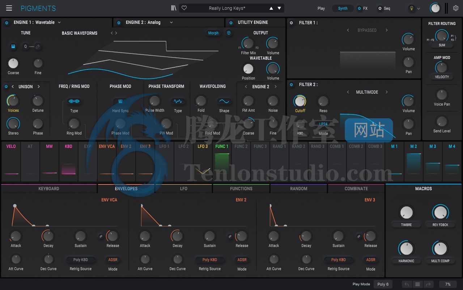Open the hamburger main menu

[9, 8]
